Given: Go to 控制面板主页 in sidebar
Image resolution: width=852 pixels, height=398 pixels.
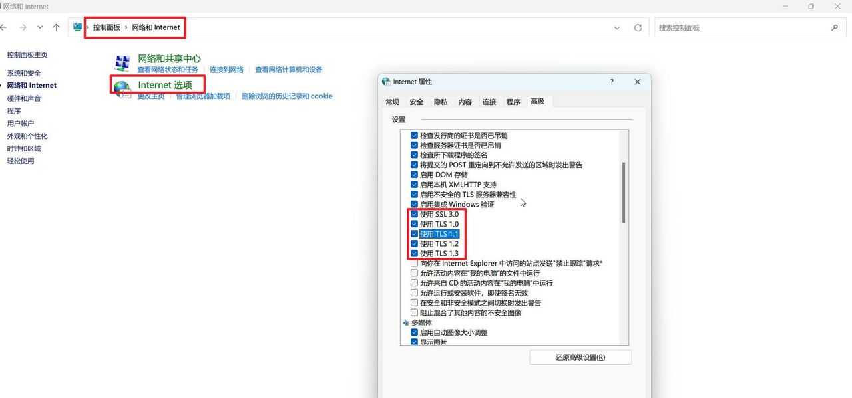Looking at the screenshot, I should click(27, 55).
